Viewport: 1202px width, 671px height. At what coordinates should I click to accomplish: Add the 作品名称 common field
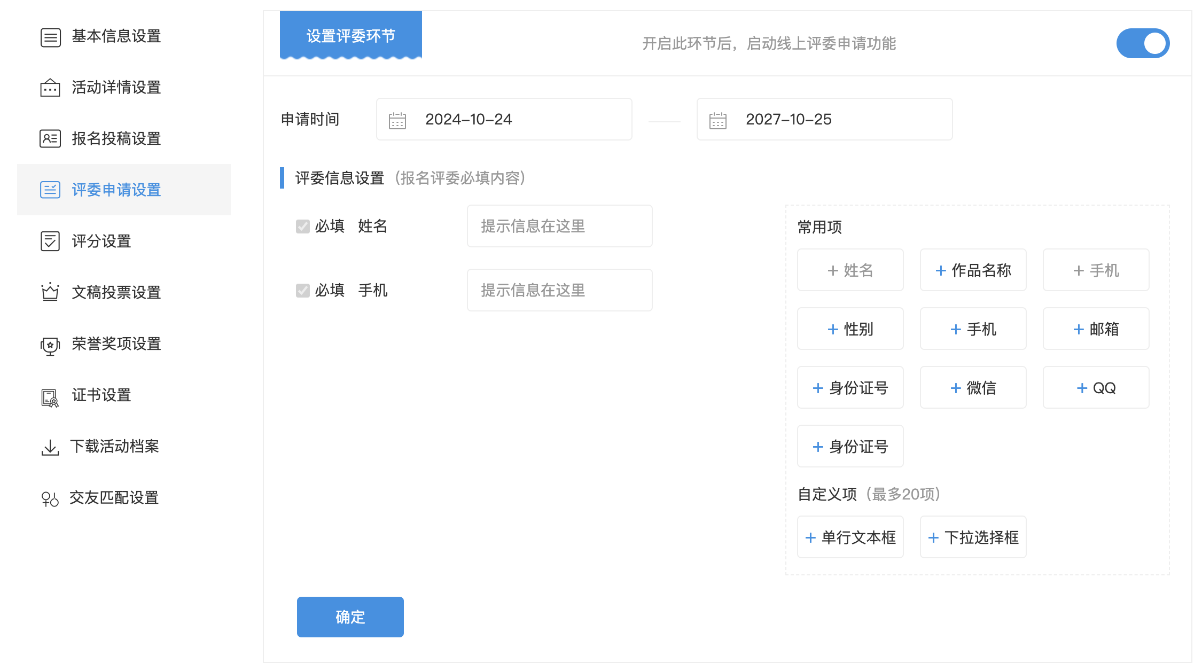coord(973,270)
